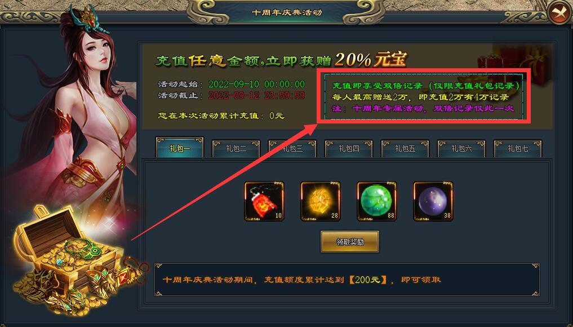Click the highlighted double-record notice box
The width and height of the screenshot is (573, 327).
[424, 96]
